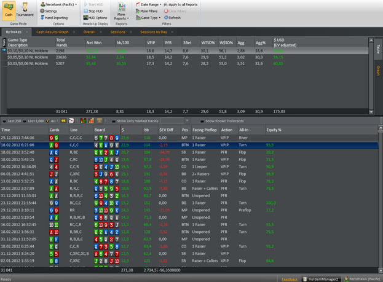Sort stakes report by Total Hands column

tap(61, 42)
